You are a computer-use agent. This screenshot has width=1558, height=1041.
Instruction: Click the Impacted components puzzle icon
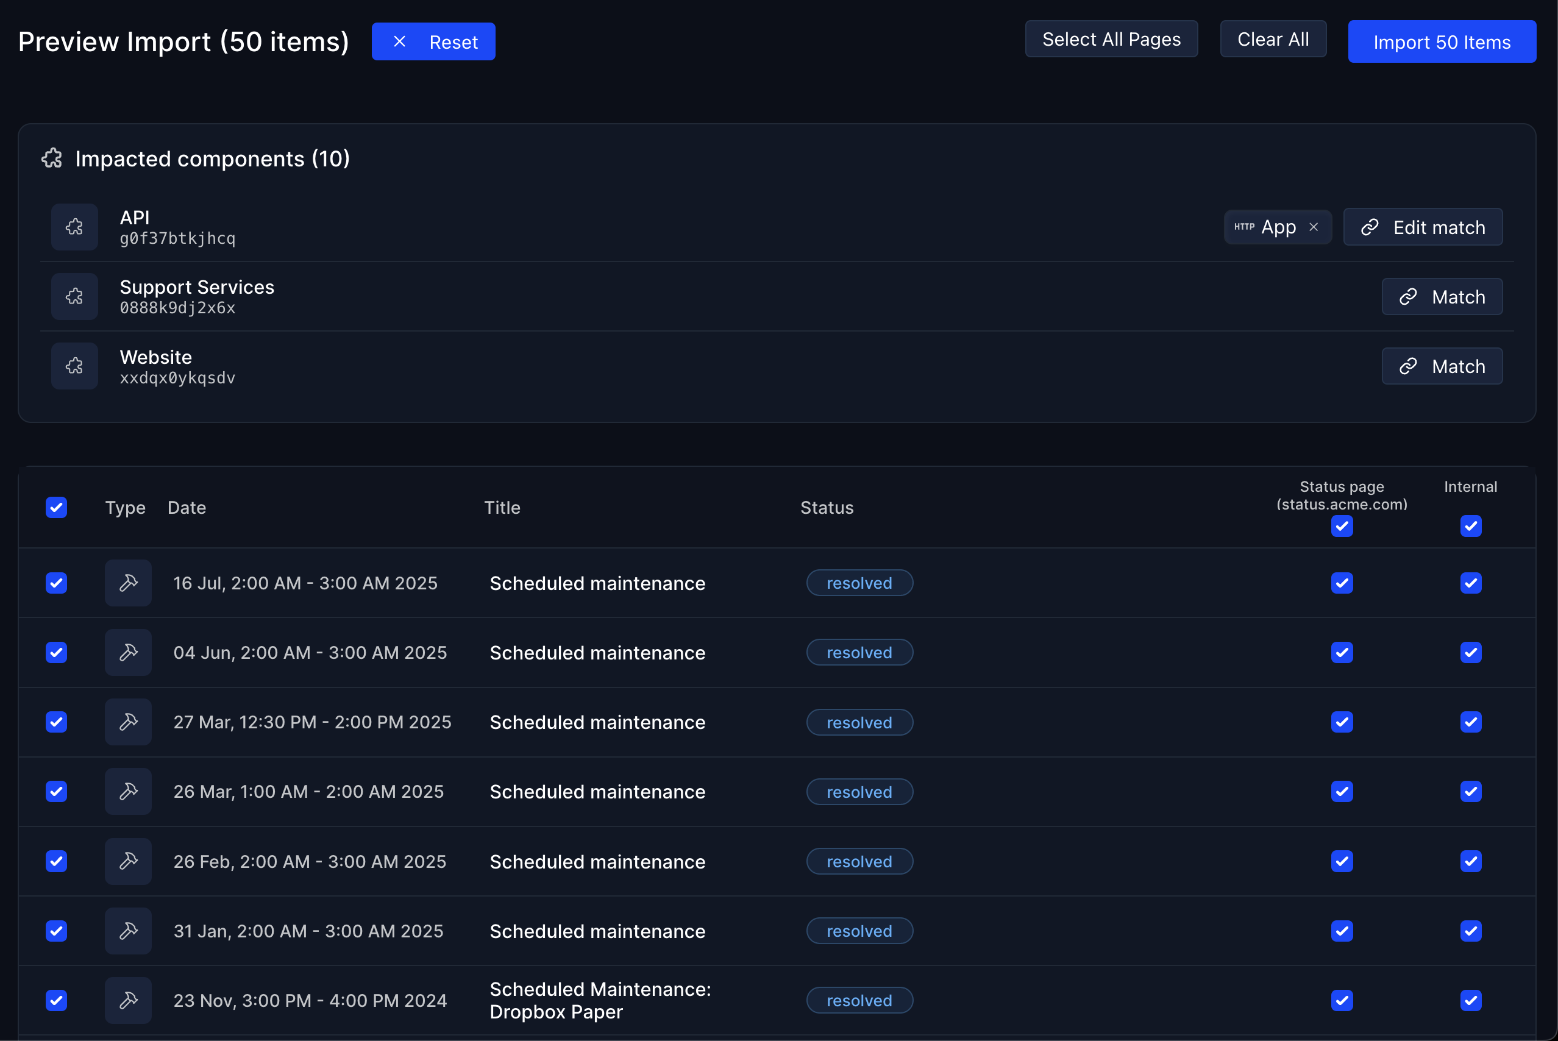coord(52,158)
